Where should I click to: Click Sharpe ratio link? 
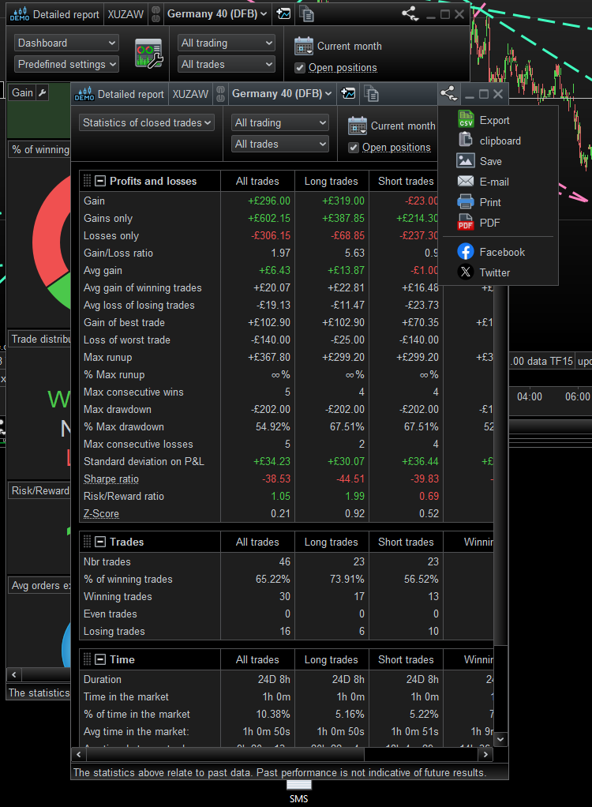(111, 479)
